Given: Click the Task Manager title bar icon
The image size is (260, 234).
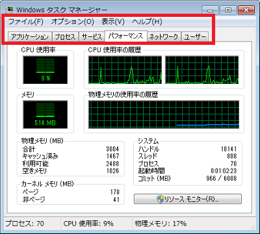Looking at the screenshot, I should (10, 10).
